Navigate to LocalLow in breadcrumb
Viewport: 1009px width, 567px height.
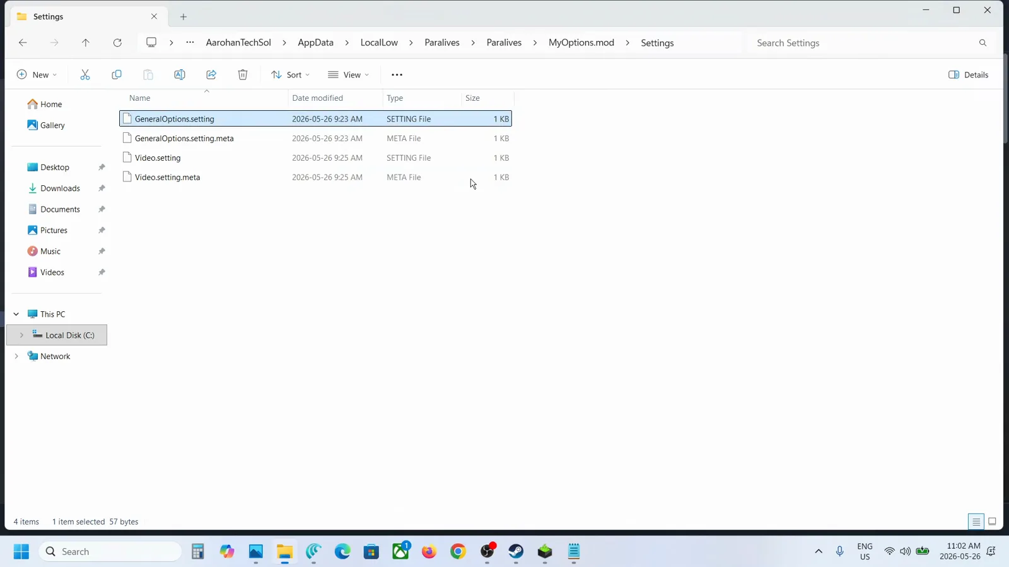pyautogui.click(x=379, y=42)
